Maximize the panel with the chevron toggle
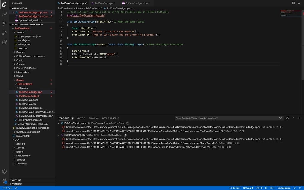304x190 pixels. [294, 118]
